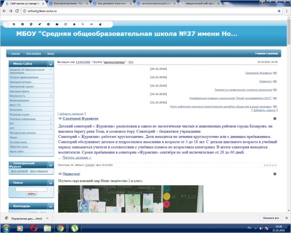The height and width of the screenshot is (233, 291).
Task: Open the Windows Start button
Action: click(6, 228)
